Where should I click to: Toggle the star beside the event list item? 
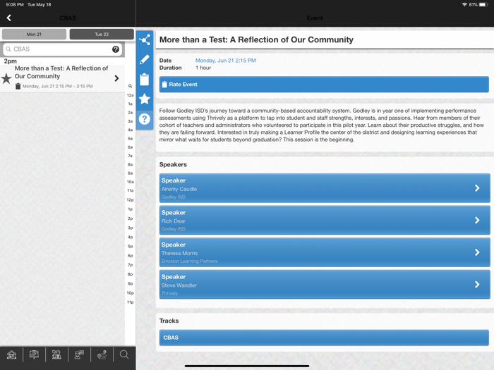point(6,79)
